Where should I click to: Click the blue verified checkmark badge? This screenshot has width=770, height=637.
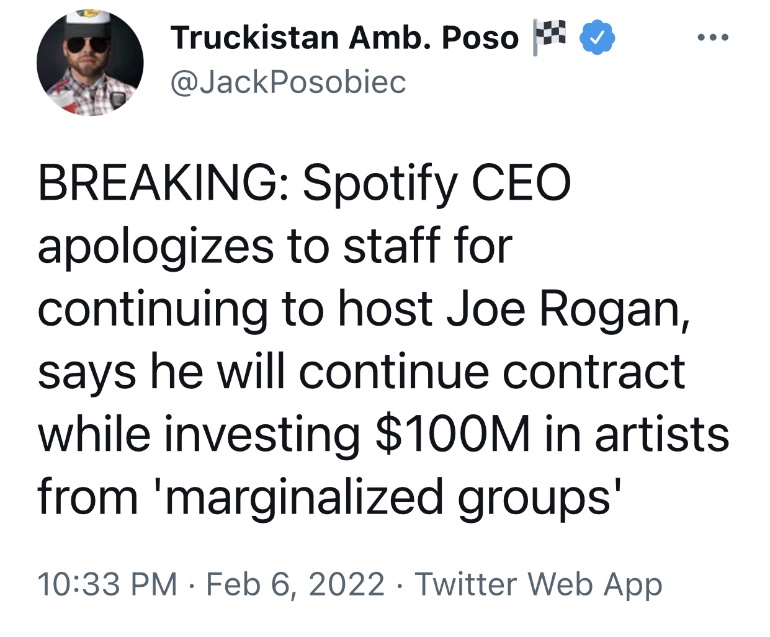pos(597,37)
